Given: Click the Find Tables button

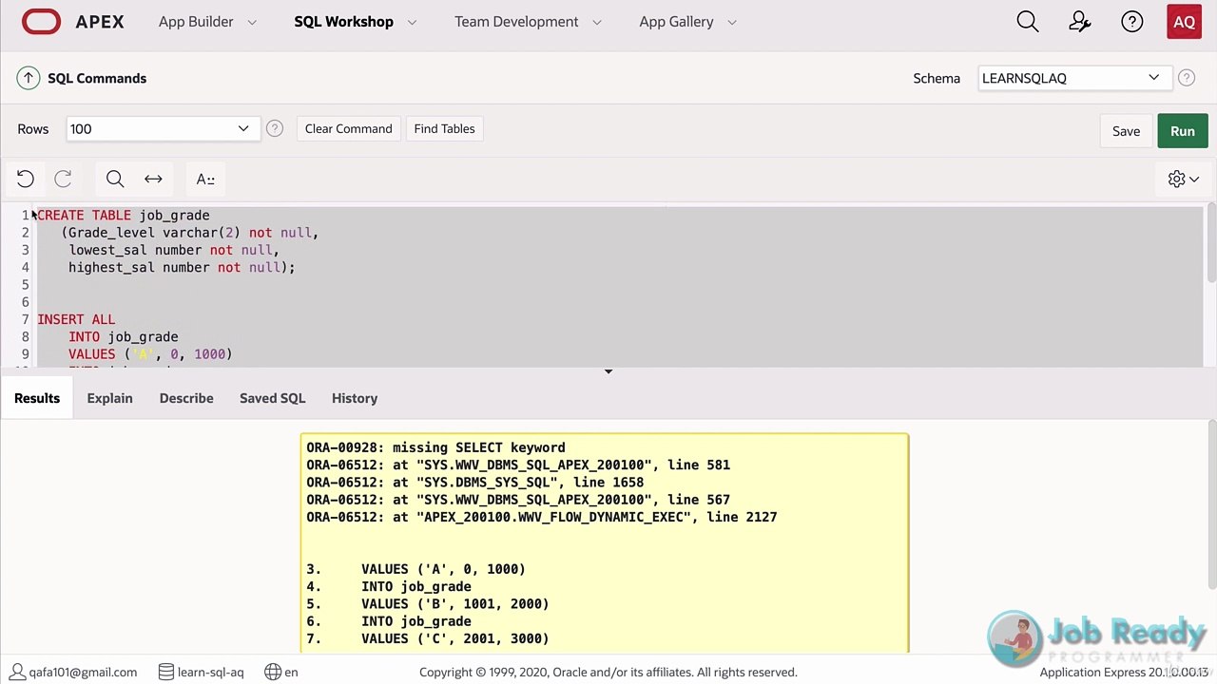Looking at the screenshot, I should [x=444, y=128].
